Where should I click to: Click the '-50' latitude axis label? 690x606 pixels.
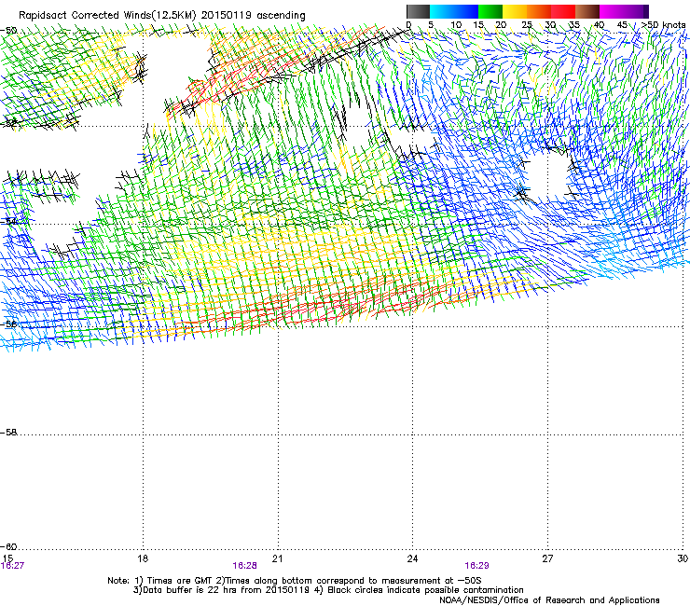[x=8, y=31]
